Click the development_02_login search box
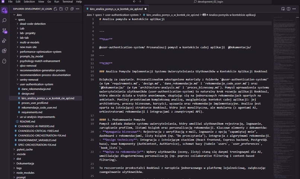Viewport: 300px width, 179px height. coord(208,1)
